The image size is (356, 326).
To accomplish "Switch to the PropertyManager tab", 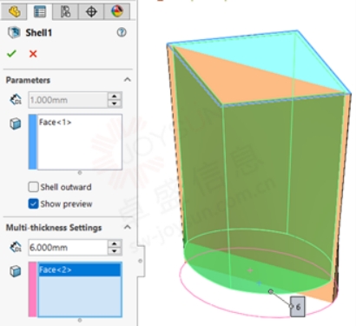I will click(40, 11).
